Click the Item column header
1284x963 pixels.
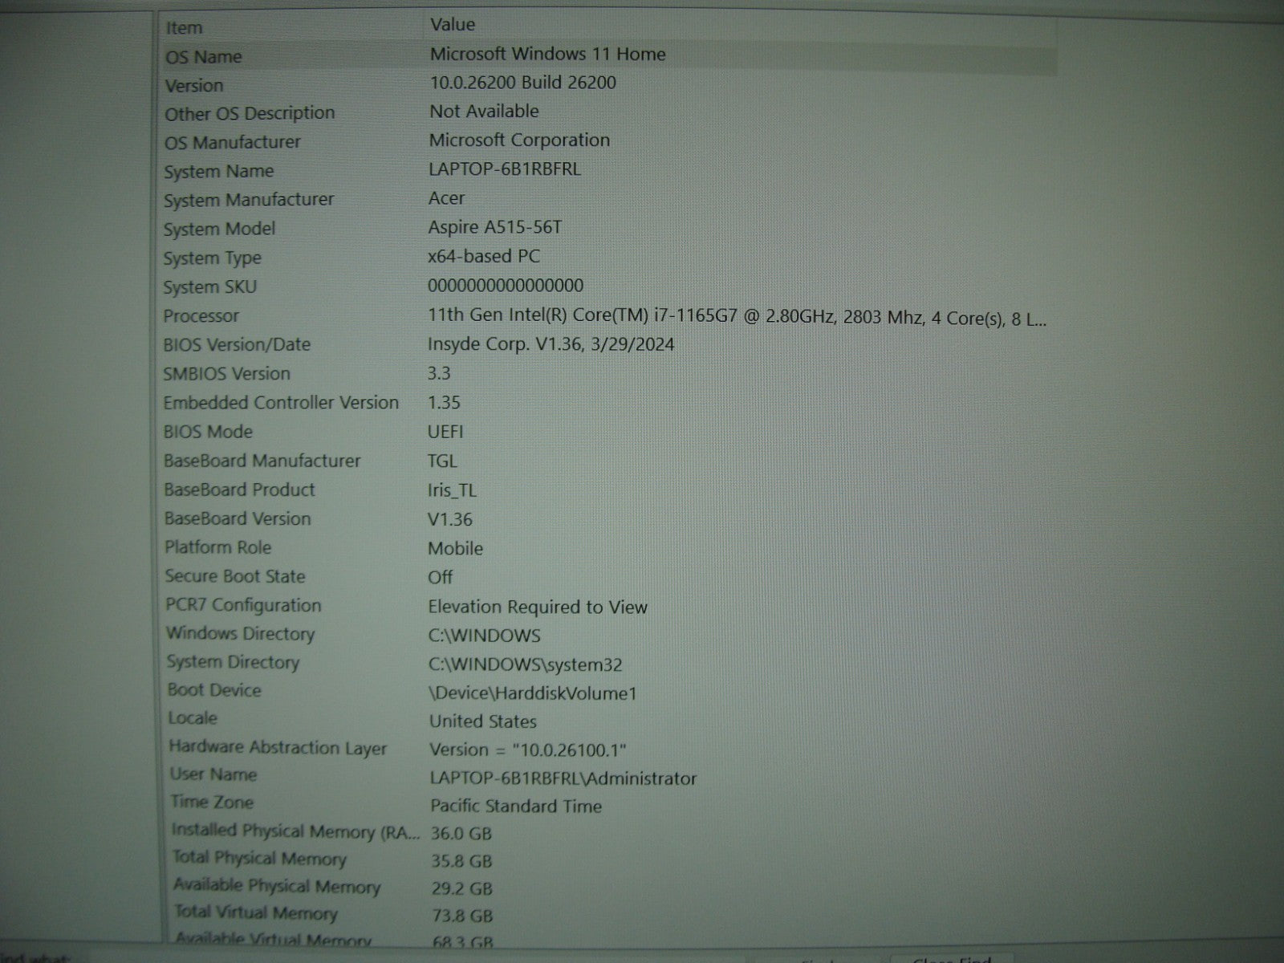pos(185,27)
